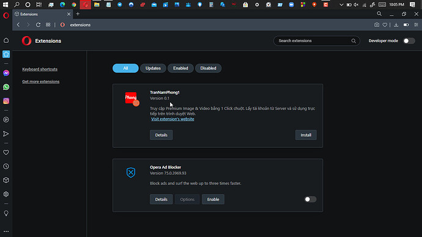This screenshot has width=422, height=237.
Task: Install the TranNamPhong1 extension
Action: [306, 135]
